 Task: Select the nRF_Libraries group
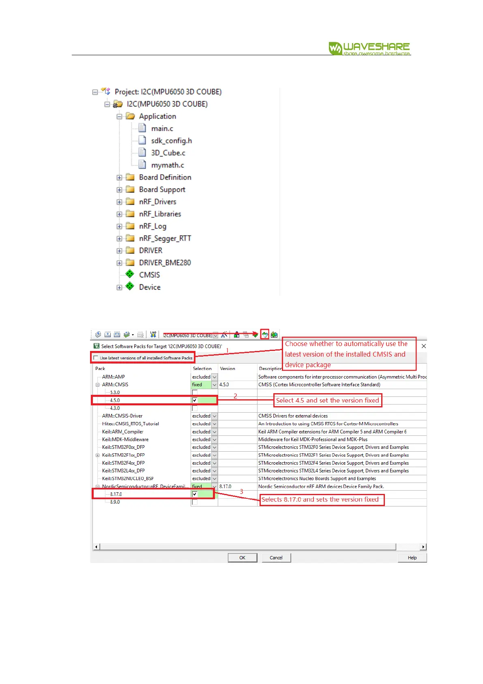pyautogui.click(x=160, y=214)
